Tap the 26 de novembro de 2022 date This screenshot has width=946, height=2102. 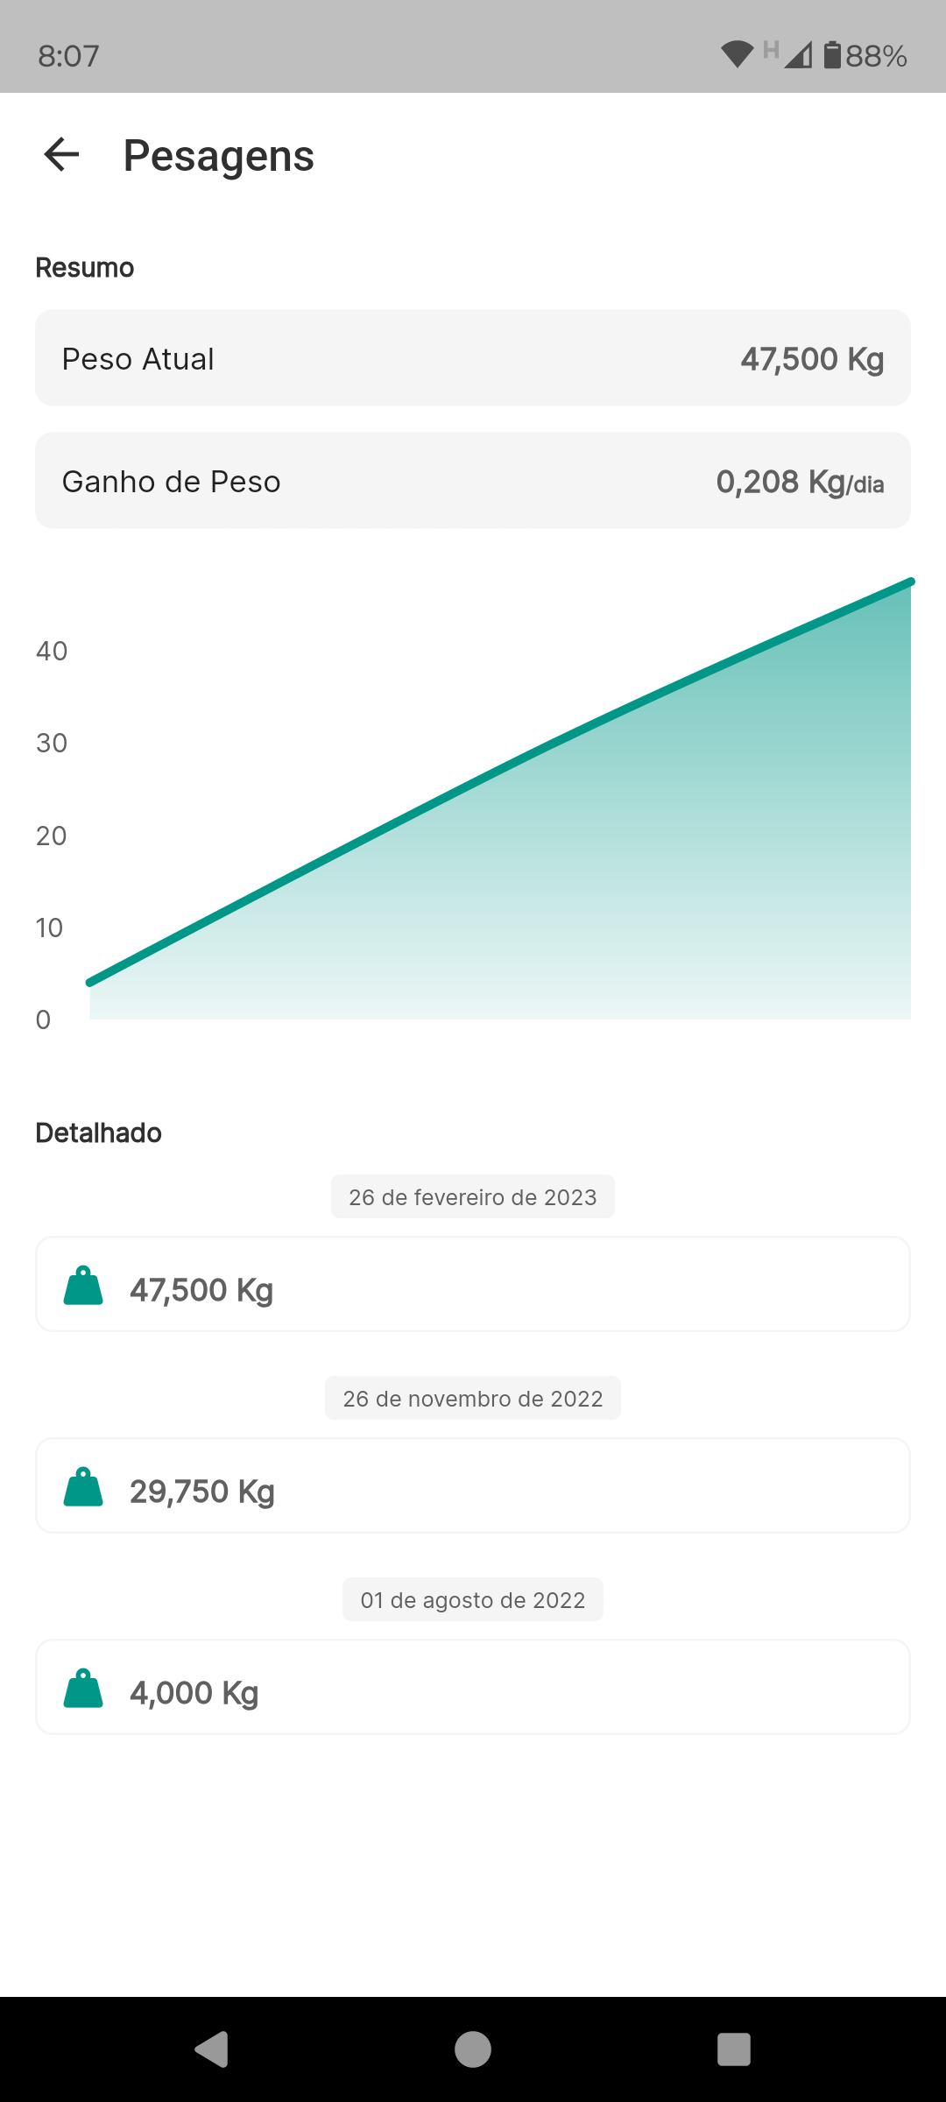[x=473, y=1399]
